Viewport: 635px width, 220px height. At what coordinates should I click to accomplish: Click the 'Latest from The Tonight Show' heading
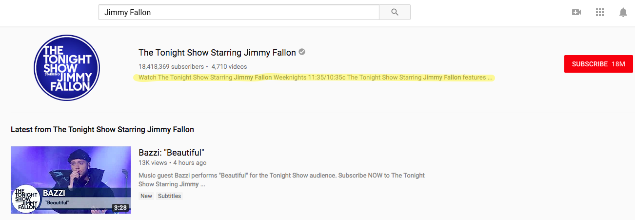point(102,130)
